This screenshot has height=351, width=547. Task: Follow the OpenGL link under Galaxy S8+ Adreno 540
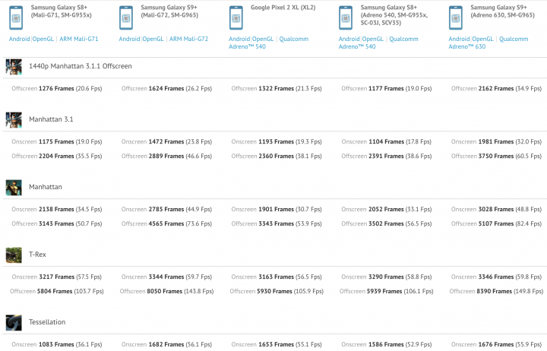pyautogui.click(x=372, y=39)
